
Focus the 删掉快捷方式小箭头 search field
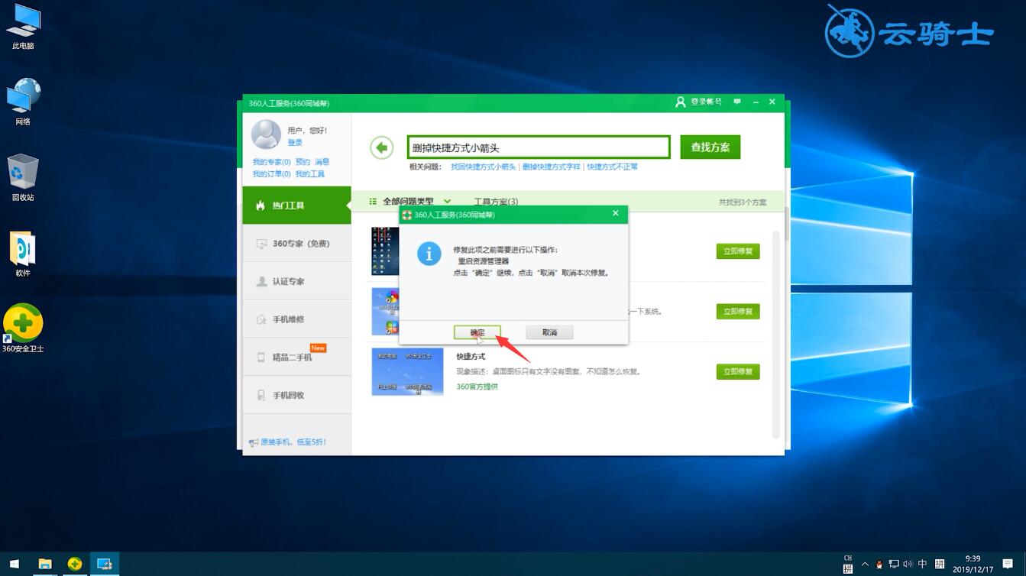click(539, 147)
